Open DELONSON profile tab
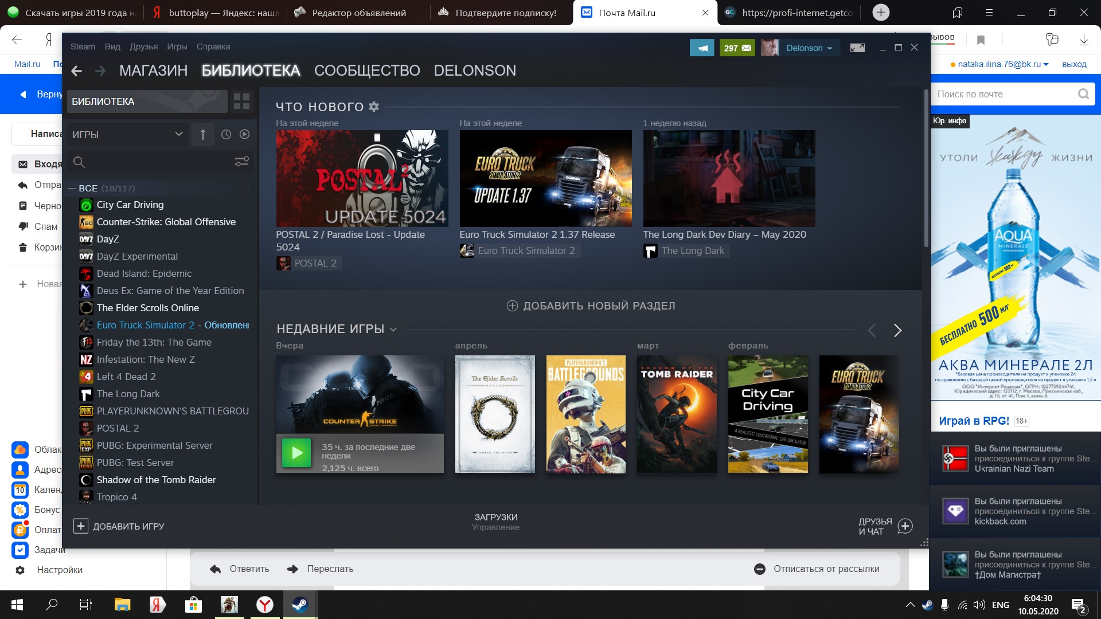Viewport: 1101px width, 619px height. [475, 70]
